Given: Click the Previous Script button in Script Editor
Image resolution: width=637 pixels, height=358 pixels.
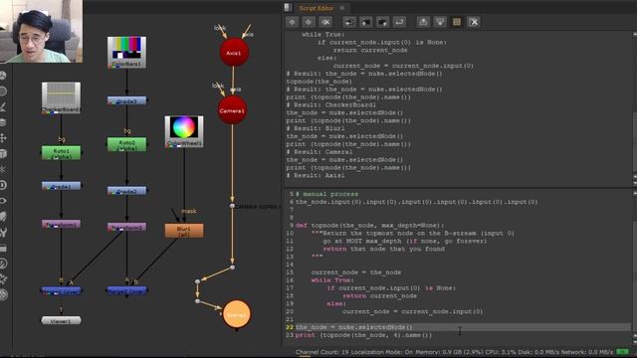Looking at the screenshot, I should pos(292,22).
